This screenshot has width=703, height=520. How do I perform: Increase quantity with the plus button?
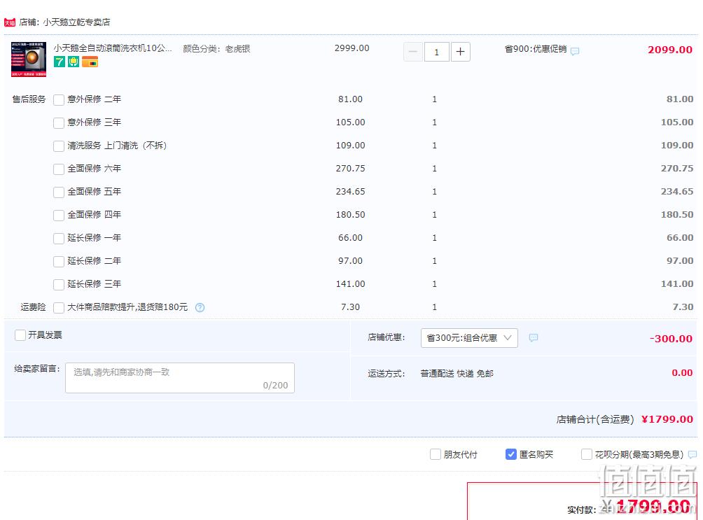click(461, 52)
